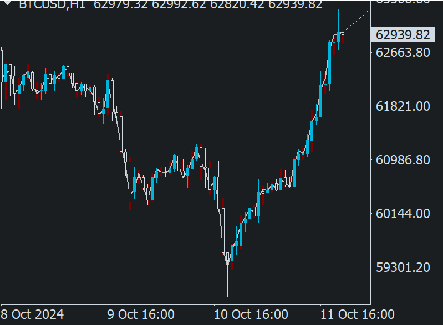Click the 10 Oct 16:00 time label
443x325 pixels.
[x=251, y=314]
